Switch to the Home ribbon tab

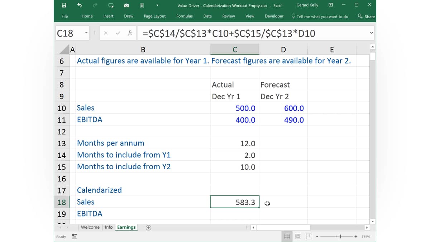pyautogui.click(x=87, y=16)
